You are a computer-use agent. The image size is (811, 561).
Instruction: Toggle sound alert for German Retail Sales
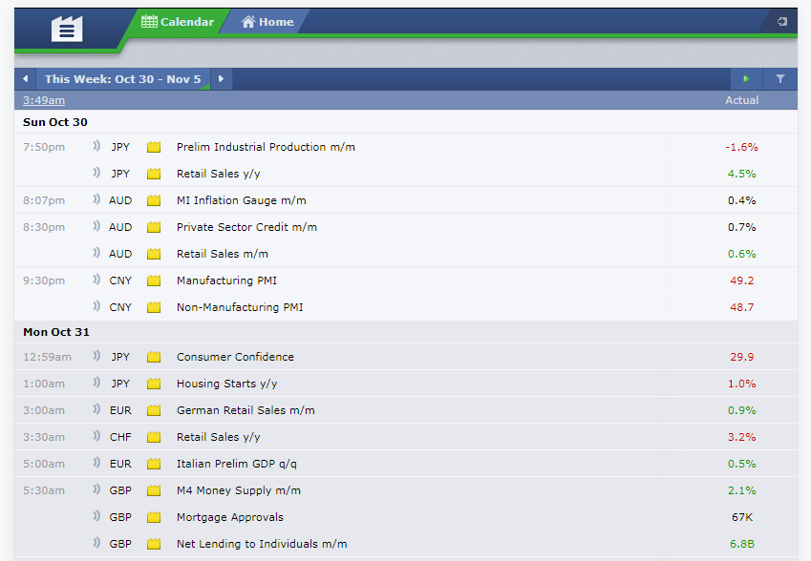point(96,409)
